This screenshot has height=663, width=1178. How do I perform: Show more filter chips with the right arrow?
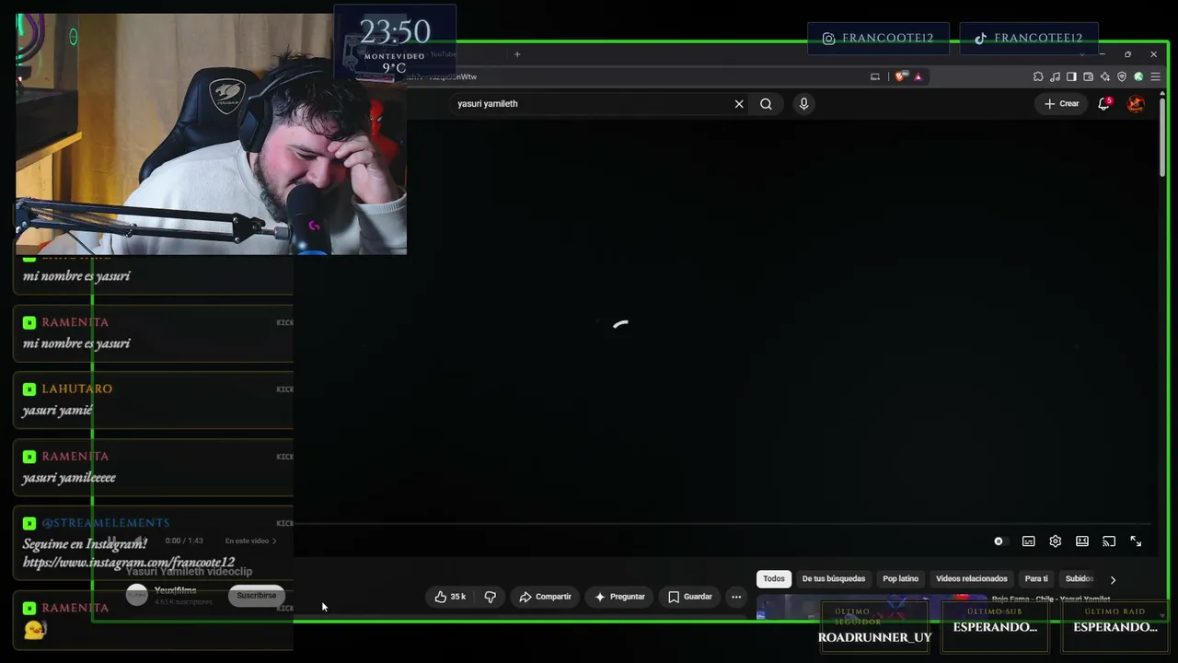pos(1113,580)
